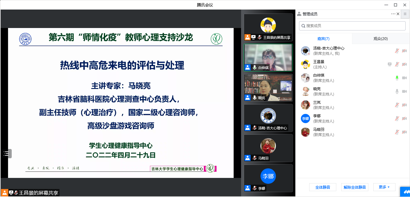Click 李娜's blue avatar in member list
Viewport: 410px width, 197px height.
coord(305,119)
